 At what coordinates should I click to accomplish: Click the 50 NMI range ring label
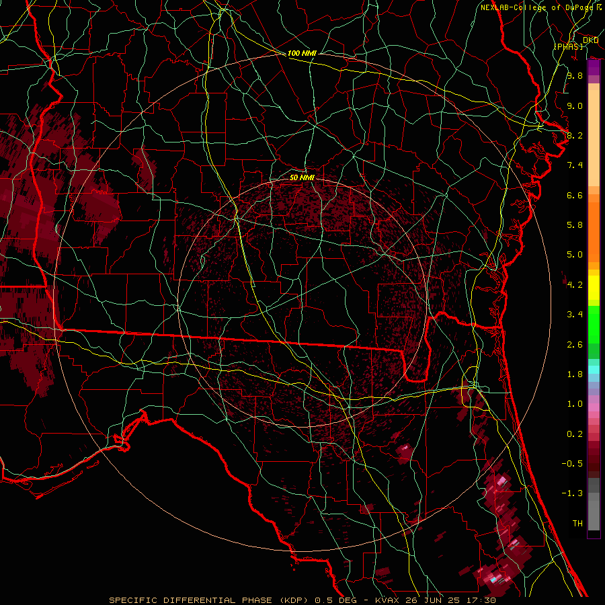coord(302,177)
